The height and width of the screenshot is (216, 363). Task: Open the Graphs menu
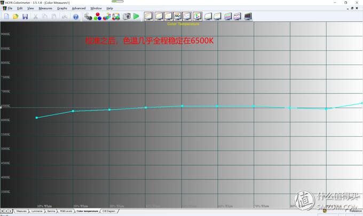pyautogui.click(x=62, y=9)
